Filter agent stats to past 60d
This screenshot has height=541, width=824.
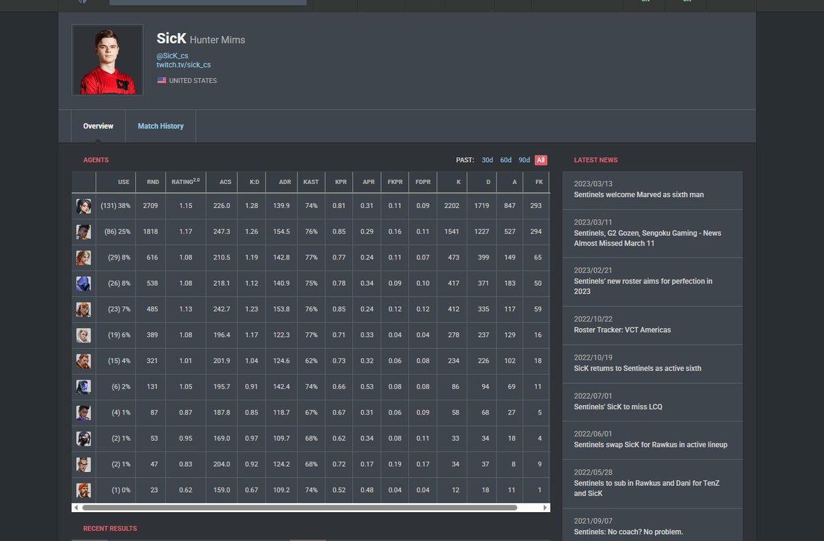point(505,160)
